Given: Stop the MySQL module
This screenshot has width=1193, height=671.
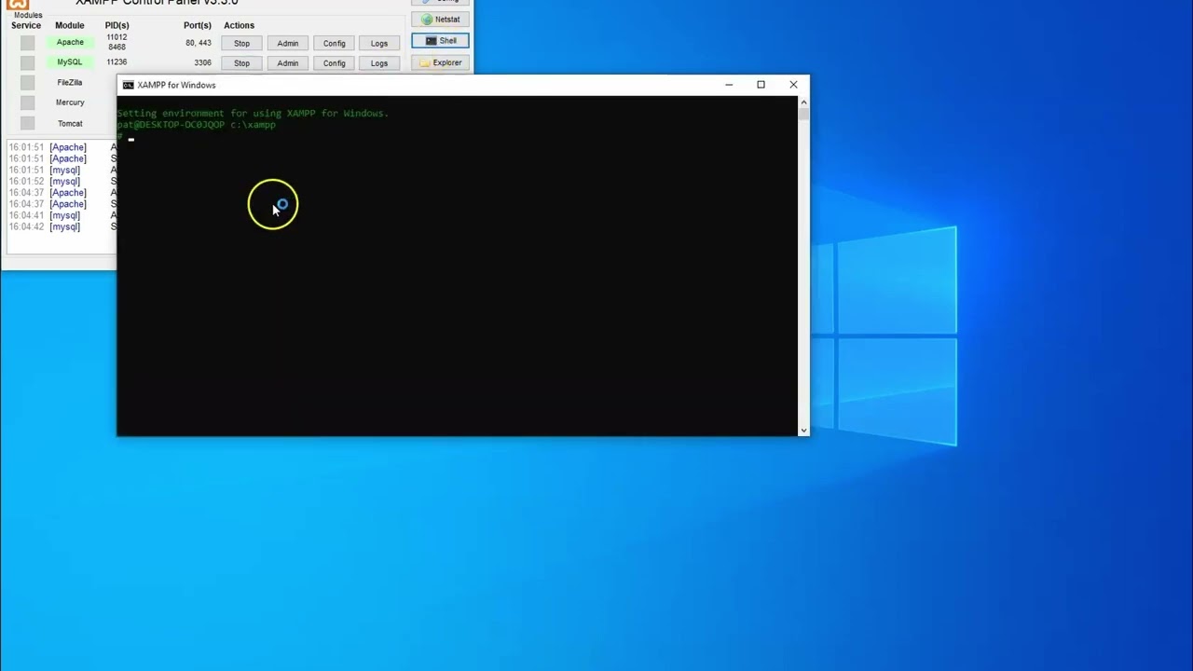Looking at the screenshot, I should (241, 63).
